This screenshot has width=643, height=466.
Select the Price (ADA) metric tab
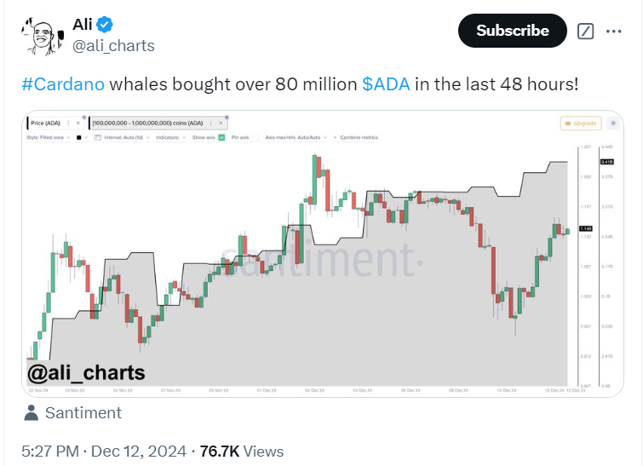coord(55,123)
